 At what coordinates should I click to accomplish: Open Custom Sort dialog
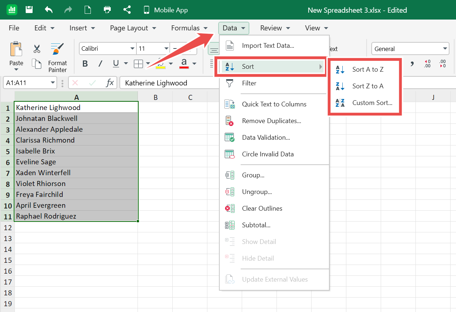click(372, 103)
